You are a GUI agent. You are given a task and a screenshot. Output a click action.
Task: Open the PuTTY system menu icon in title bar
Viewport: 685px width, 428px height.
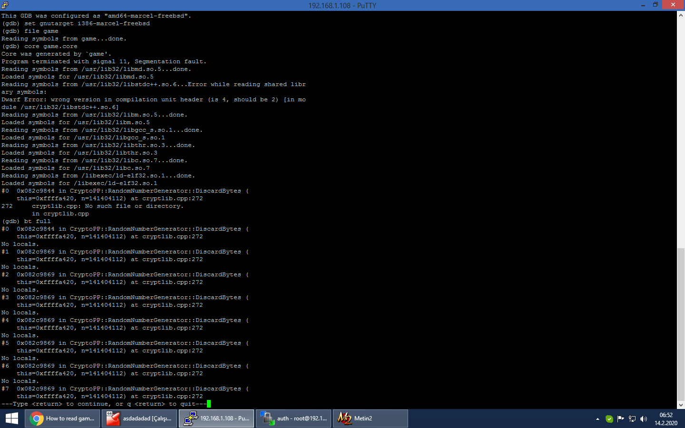pyautogui.click(x=5, y=5)
